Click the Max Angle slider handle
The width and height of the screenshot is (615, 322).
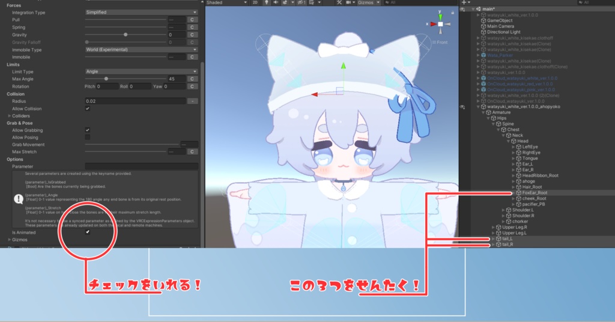[106, 79]
